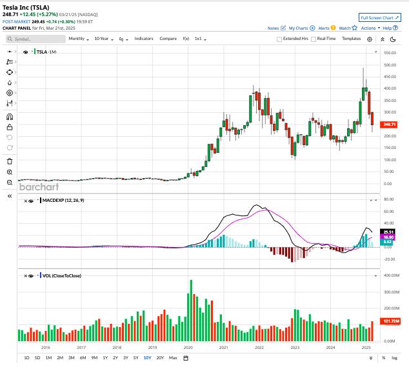Open the trend line drawing tools
409x367 pixels.
point(10,62)
